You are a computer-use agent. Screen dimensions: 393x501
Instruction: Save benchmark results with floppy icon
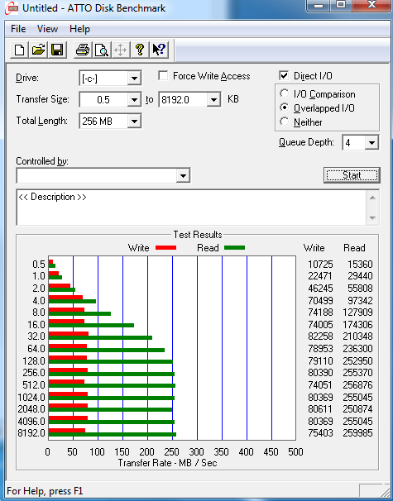tap(57, 50)
